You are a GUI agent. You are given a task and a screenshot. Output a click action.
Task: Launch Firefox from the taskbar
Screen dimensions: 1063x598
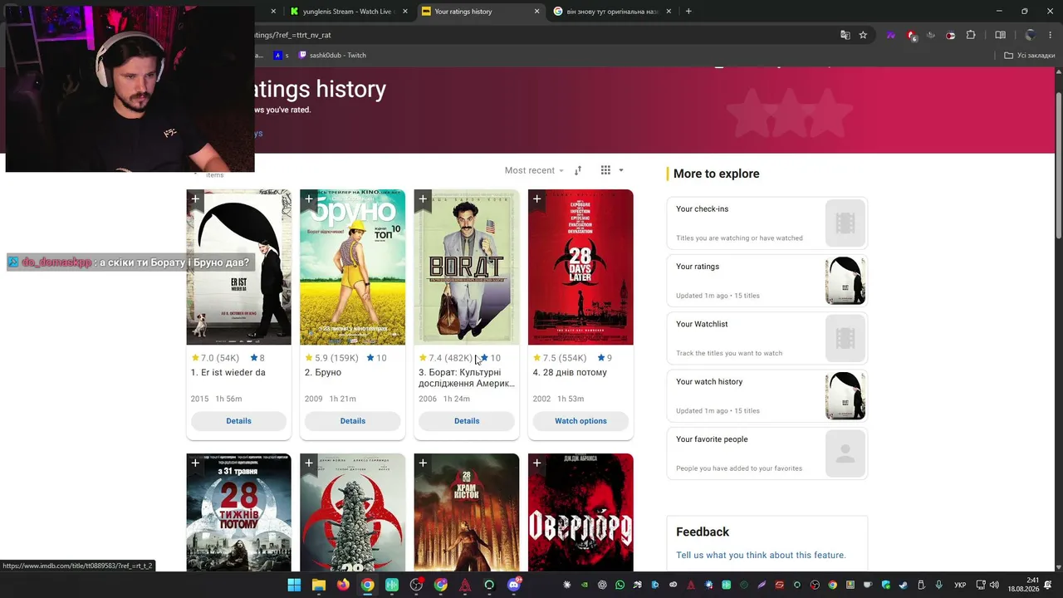click(x=343, y=585)
